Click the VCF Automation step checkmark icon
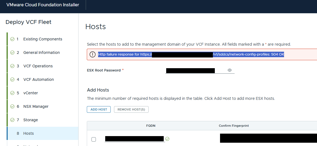Image resolution: width=317 pixels, height=146 pixels. (12, 79)
